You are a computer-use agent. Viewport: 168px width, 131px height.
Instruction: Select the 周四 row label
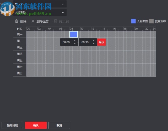tap(20, 54)
